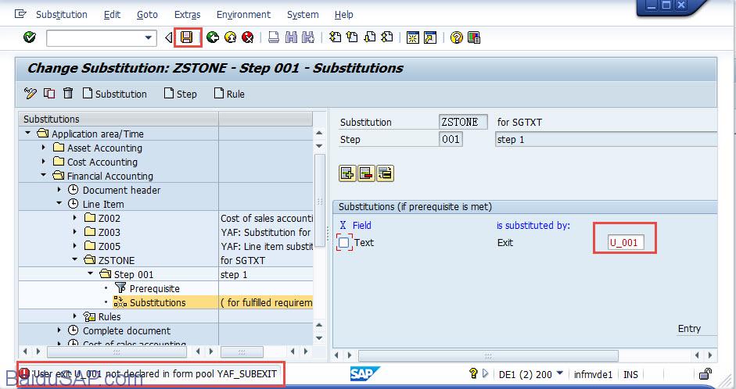The width and height of the screenshot is (736, 389).
Task: Expand the Asset Accounting folder
Action: pyautogui.click(x=44, y=148)
